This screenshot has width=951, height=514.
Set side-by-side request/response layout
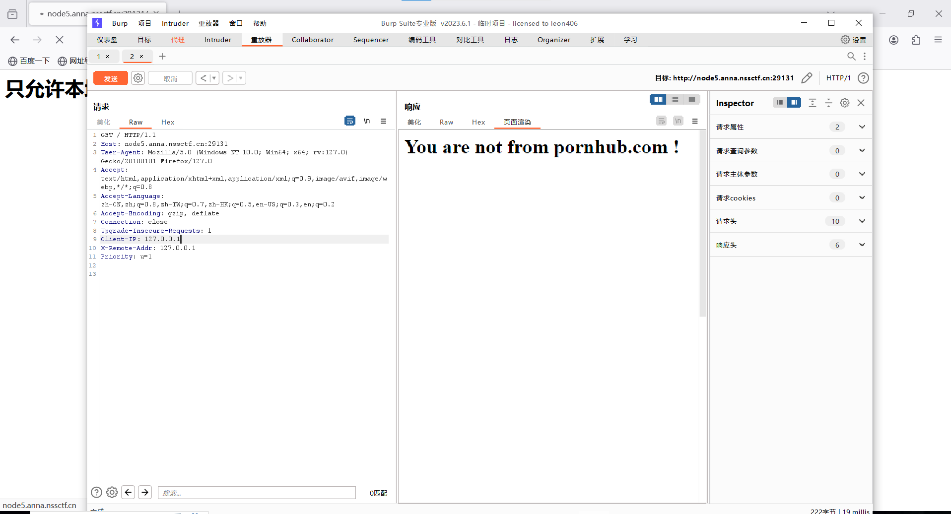[658, 100]
